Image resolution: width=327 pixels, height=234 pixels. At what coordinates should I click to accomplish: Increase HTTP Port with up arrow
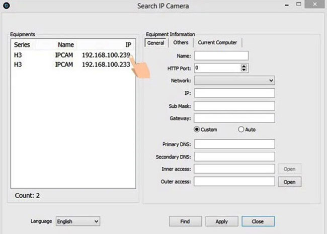click(x=243, y=66)
